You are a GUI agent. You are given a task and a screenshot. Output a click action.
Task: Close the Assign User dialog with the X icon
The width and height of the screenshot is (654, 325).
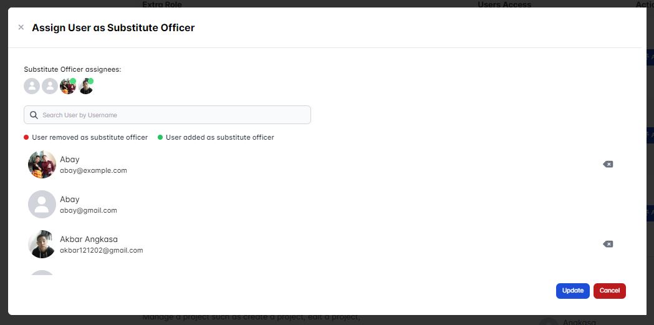point(21,27)
